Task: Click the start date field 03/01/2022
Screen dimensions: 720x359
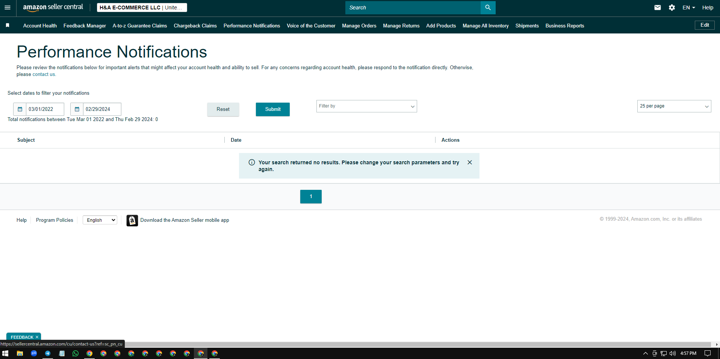Action: (45, 109)
